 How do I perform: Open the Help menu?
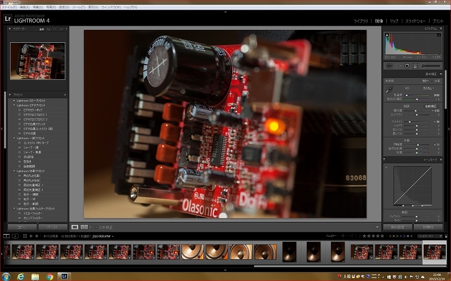point(130,7)
